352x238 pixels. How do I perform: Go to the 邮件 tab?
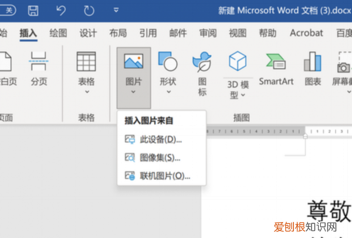(178, 33)
